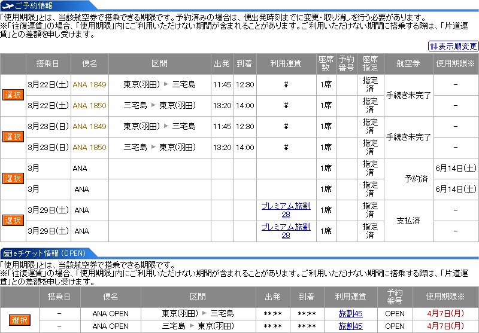The height and width of the screenshot is (333, 479).
Task: Select the March 23 reservation with 選択 button
Action: click(13, 137)
